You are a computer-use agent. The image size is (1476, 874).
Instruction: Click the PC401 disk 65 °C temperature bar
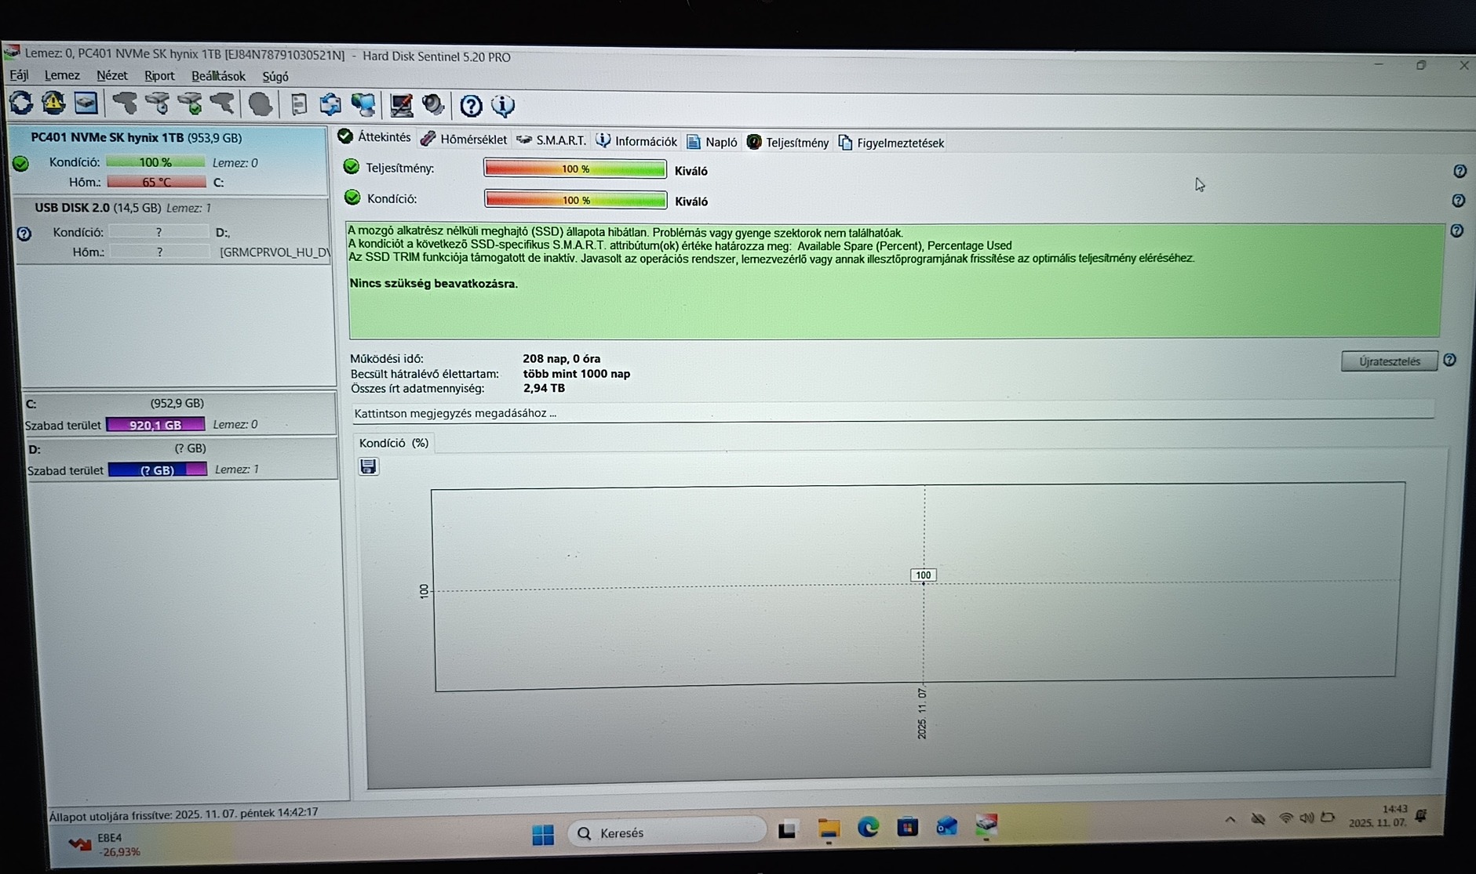tap(156, 182)
